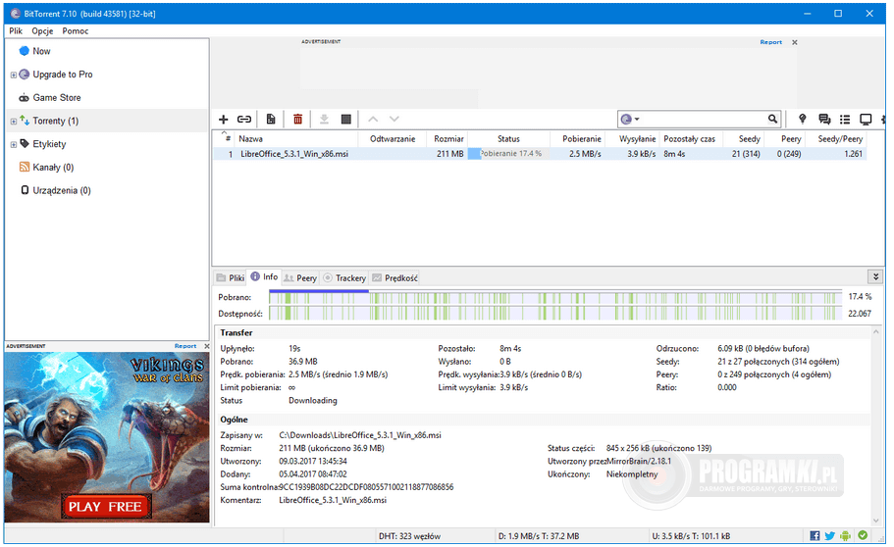Click the red Remove Torrent trash icon
This screenshot has width=894, height=547.
click(x=297, y=119)
